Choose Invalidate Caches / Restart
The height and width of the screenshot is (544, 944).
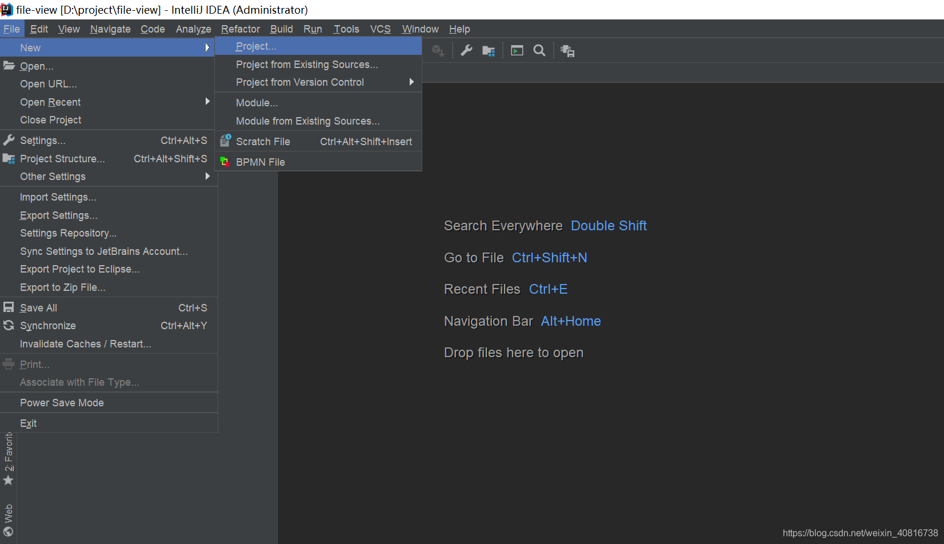[85, 343]
